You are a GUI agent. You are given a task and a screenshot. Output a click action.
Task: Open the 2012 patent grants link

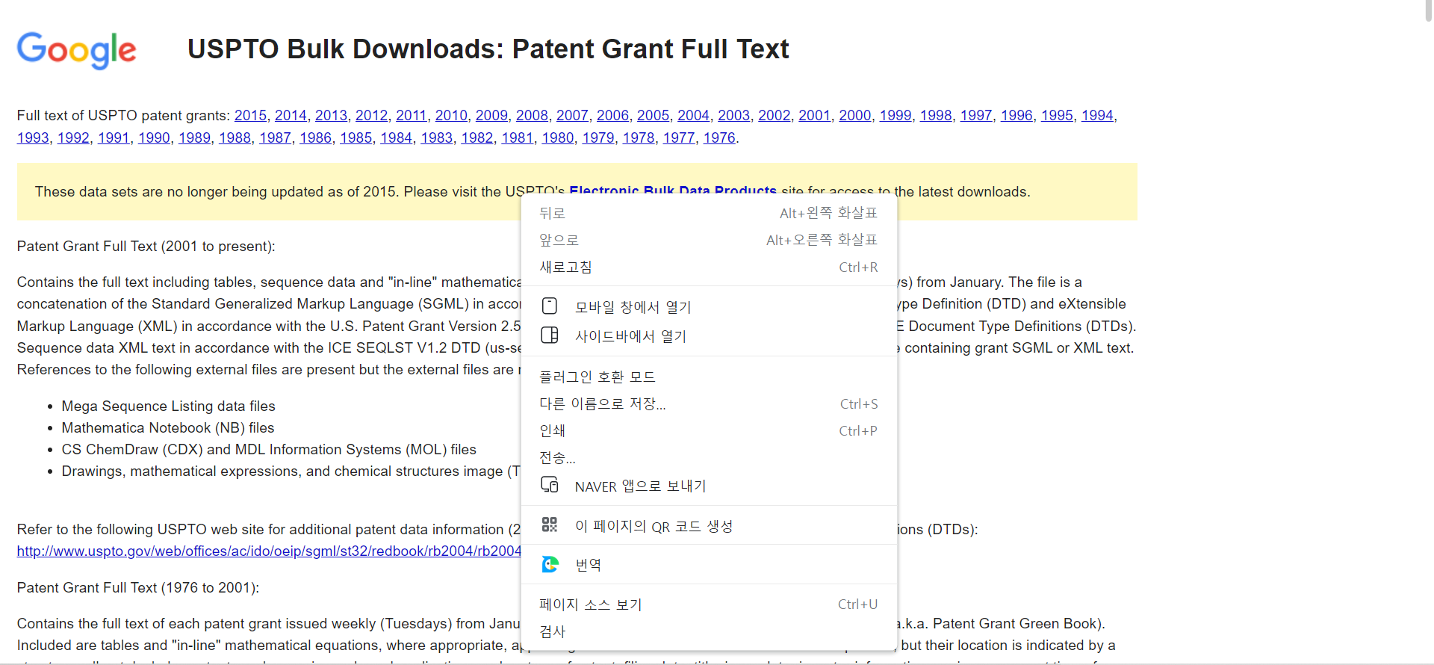coord(371,115)
